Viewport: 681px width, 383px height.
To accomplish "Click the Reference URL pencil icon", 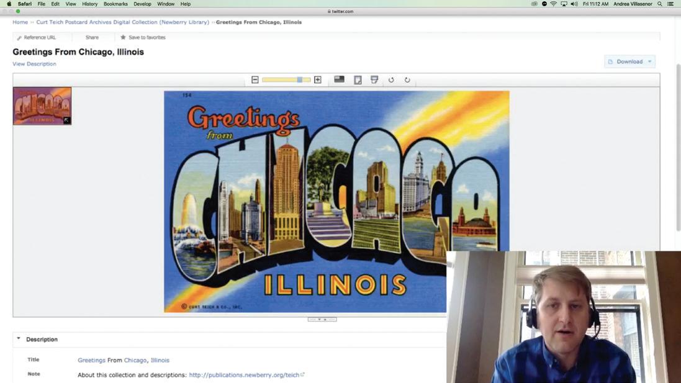I will pyautogui.click(x=19, y=38).
